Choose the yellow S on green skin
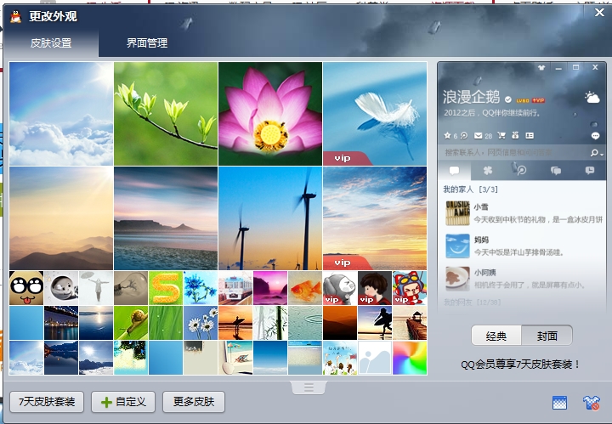This screenshot has height=424, width=612. (166, 288)
